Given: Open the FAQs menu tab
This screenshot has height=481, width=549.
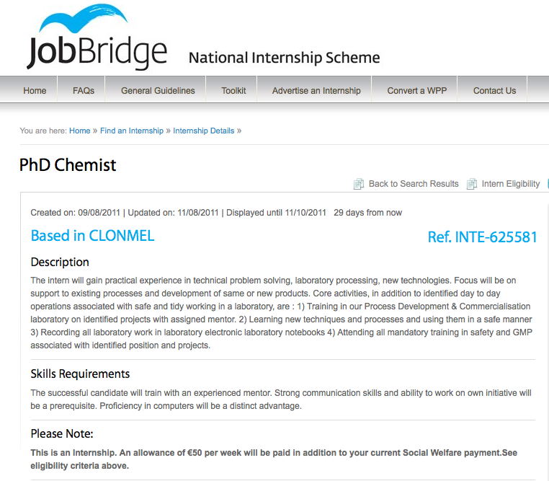Looking at the screenshot, I should coord(84,91).
